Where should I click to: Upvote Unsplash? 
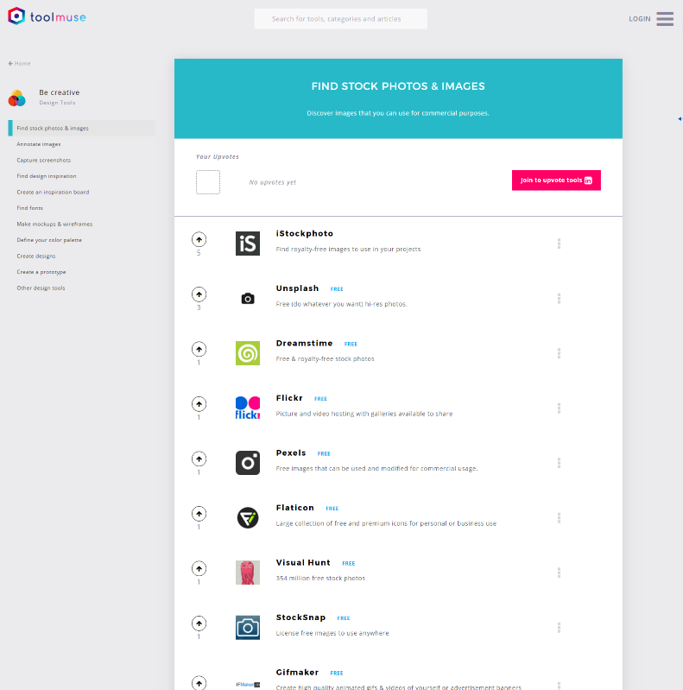(x=199, y=294)
